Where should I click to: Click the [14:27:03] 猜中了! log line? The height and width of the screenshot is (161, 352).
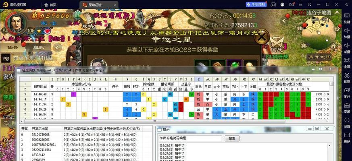pos(173,153)
